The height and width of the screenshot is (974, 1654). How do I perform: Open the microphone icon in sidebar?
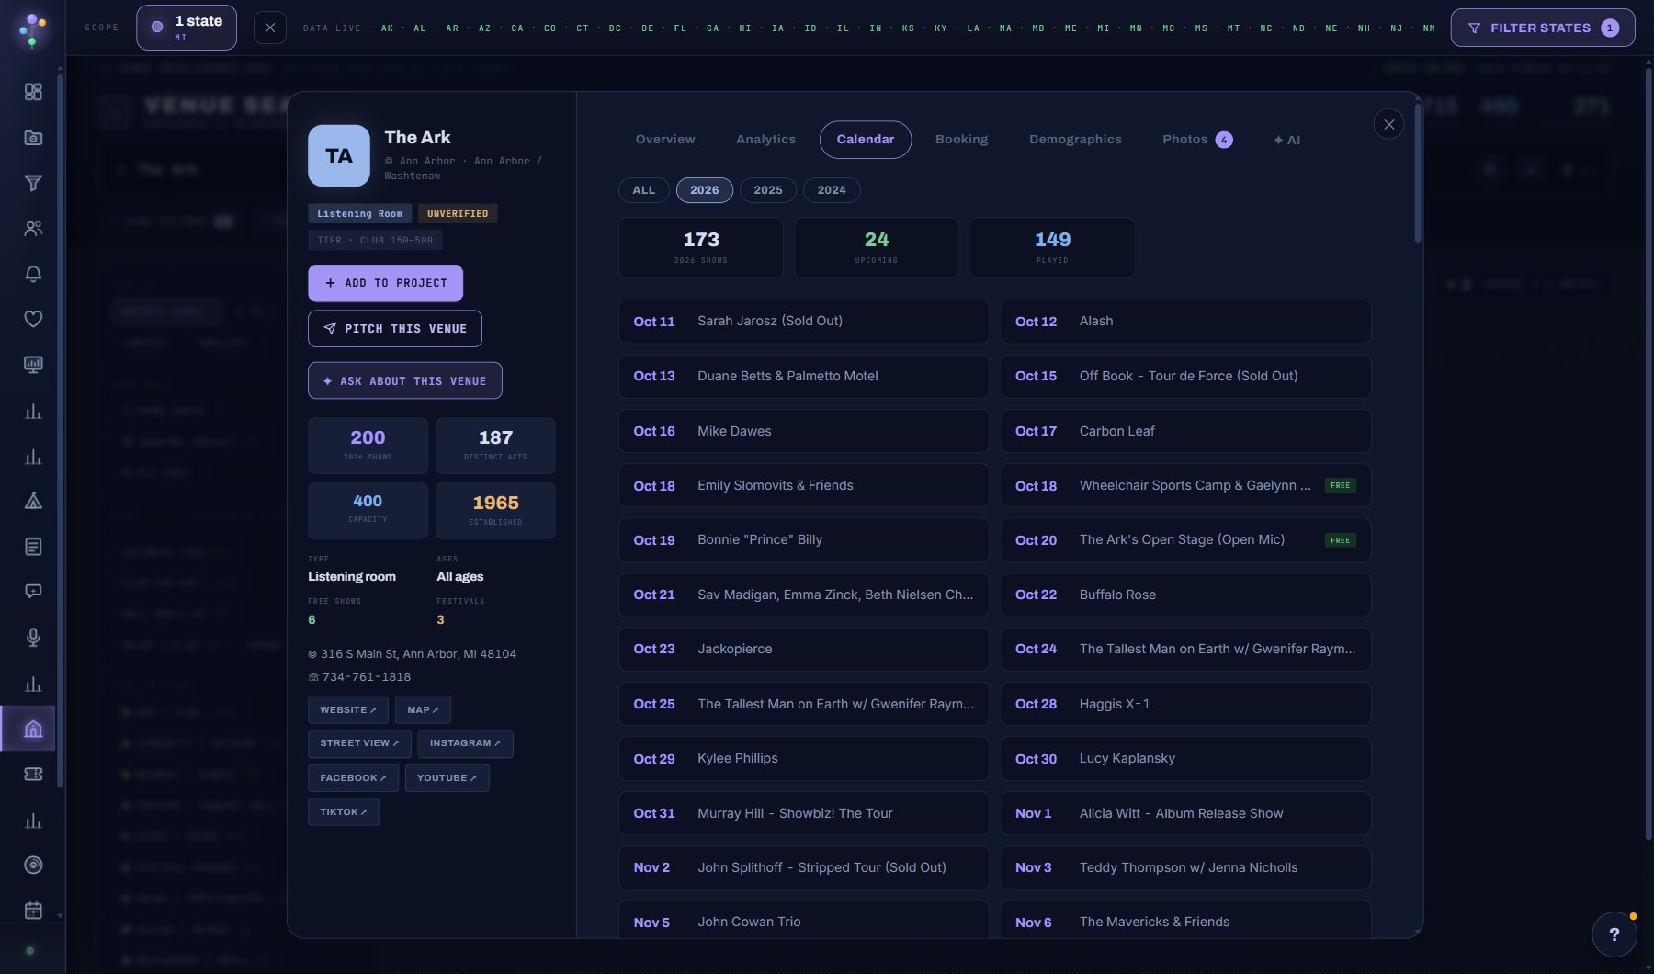(x=33, y=638)
